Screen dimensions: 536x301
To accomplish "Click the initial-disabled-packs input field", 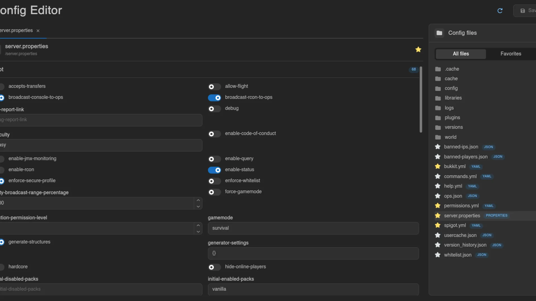I will pyautogui.click(x=100, y=289).
